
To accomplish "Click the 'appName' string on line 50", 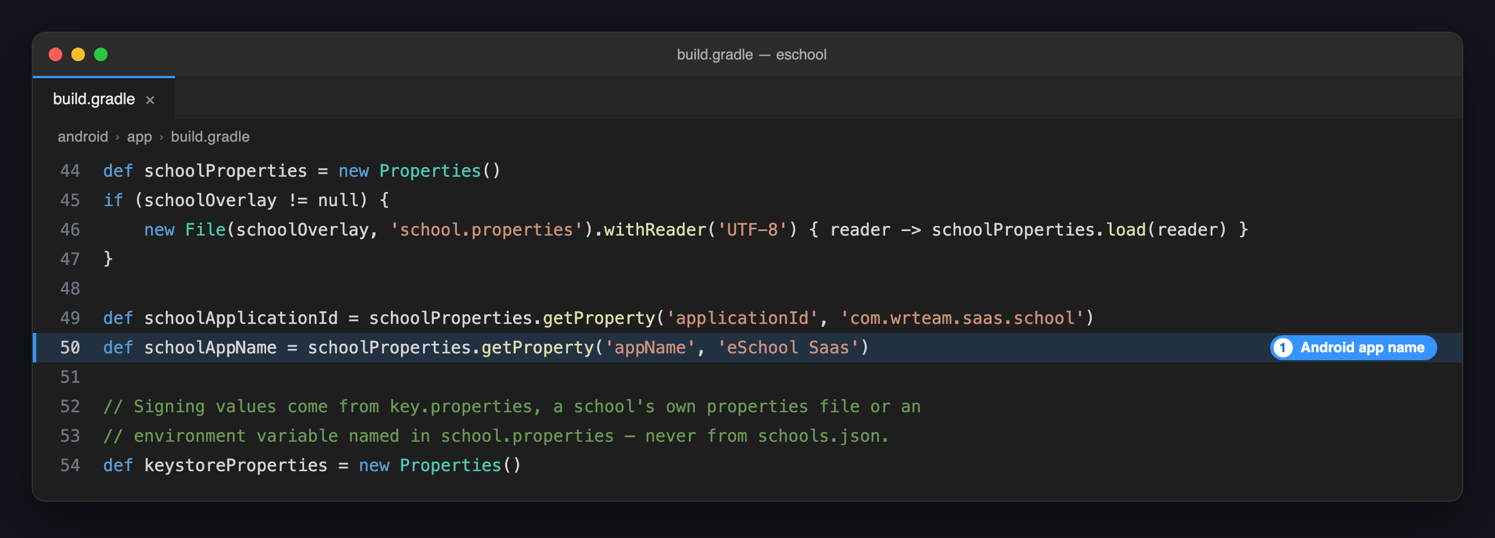I will click(650, 348).
